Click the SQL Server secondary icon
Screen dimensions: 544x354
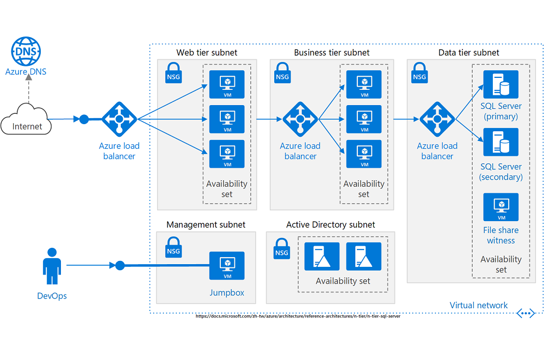tap(501, 142)
